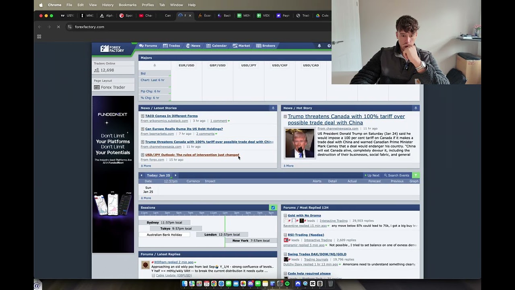Expand More under Latest Stories
The image size is (515, 290).
click(146, 166)
